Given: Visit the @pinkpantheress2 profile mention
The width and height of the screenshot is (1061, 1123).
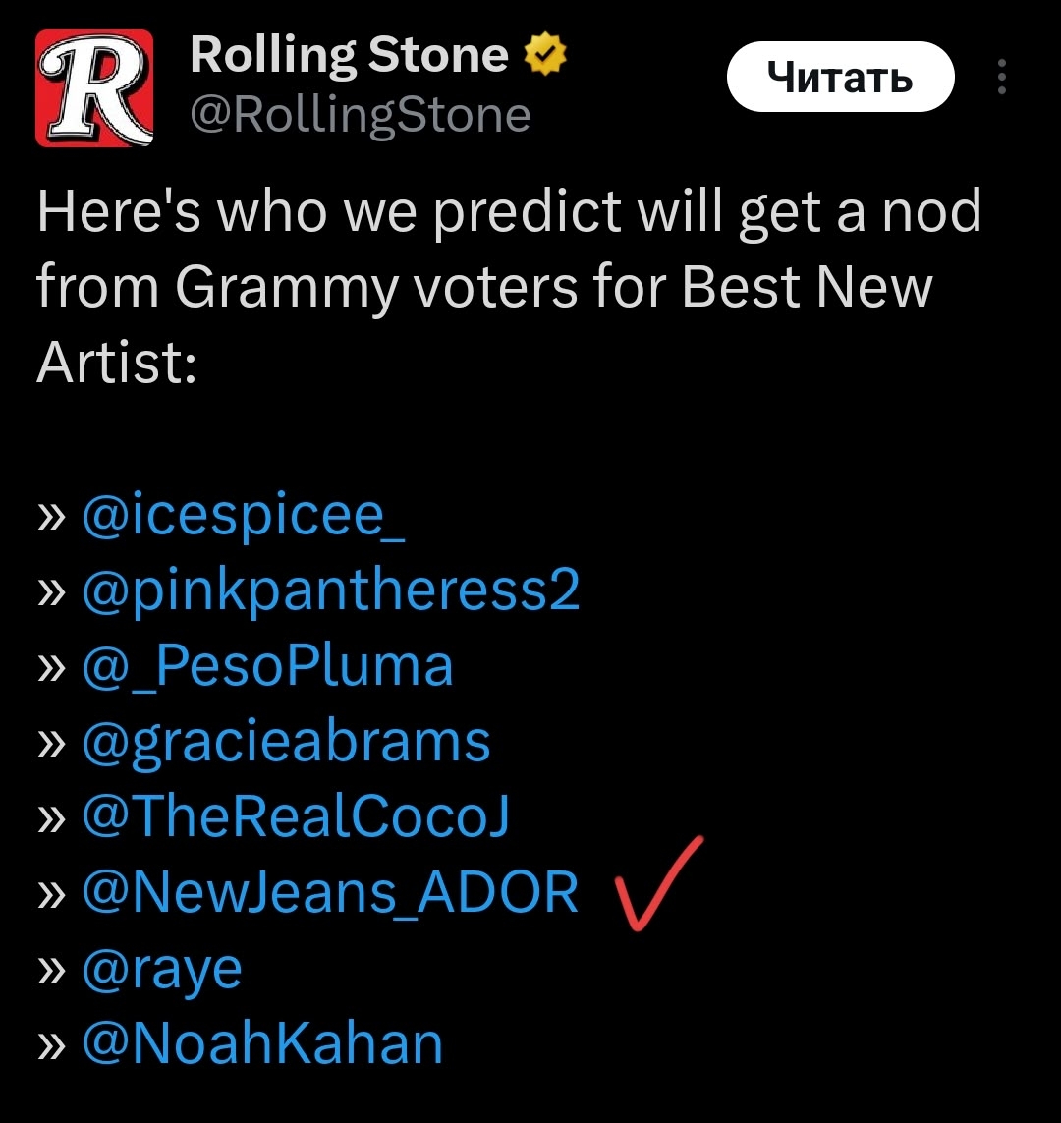Looking at the screenshot, I should click(x=331, y=590).
